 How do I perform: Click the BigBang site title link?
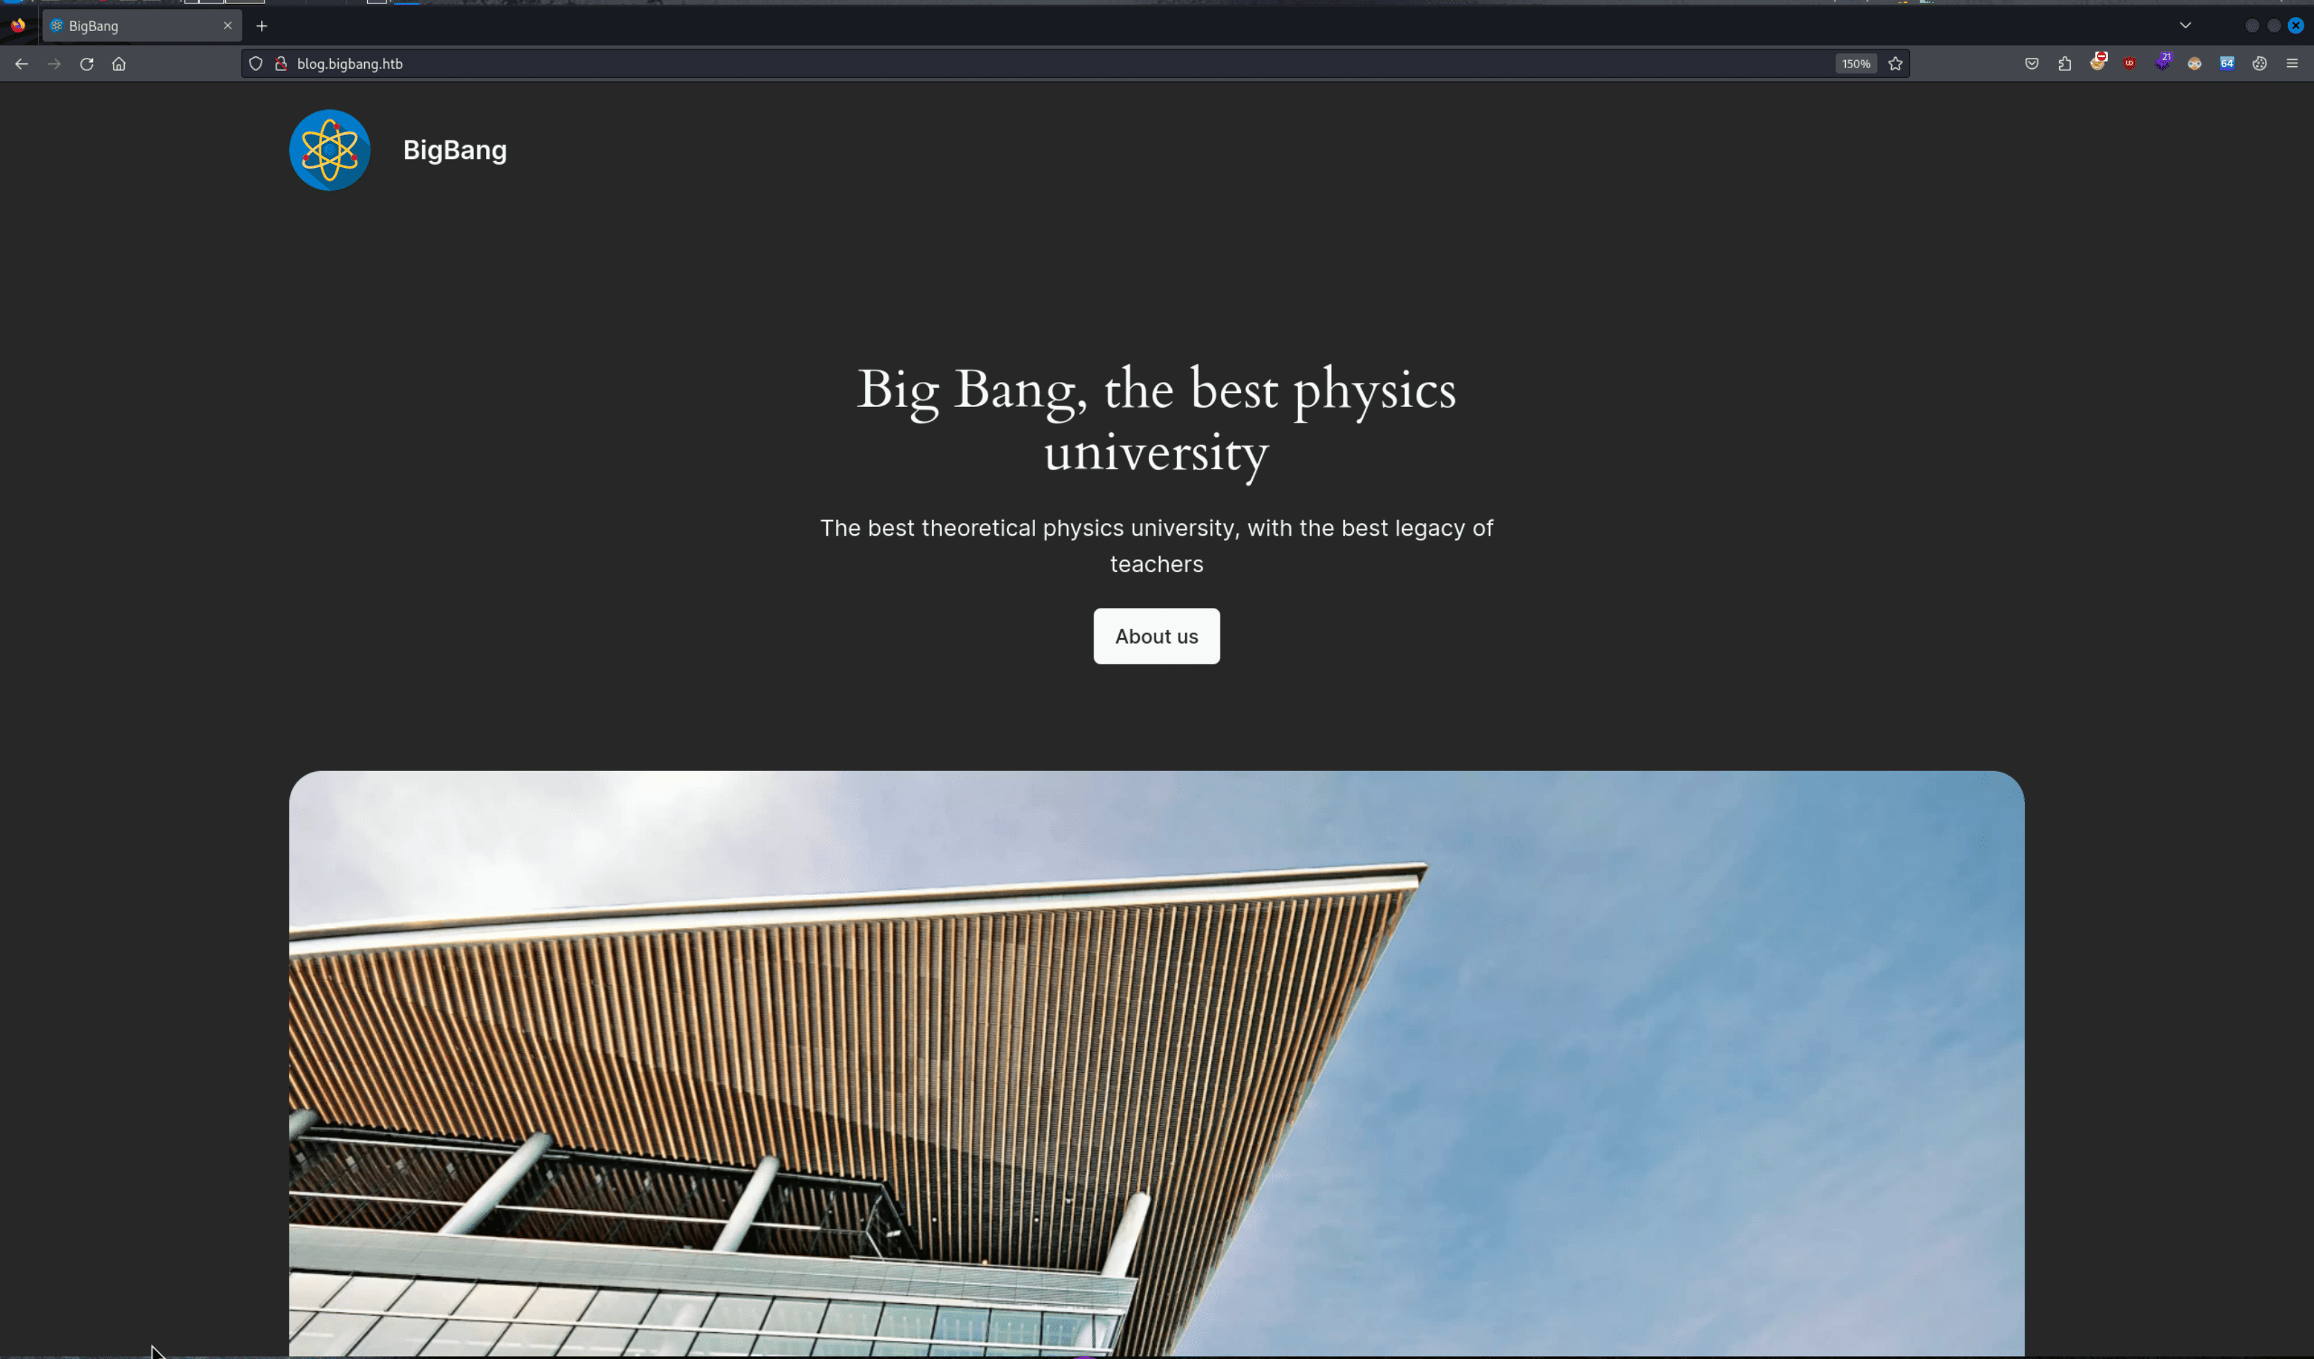click(x=455, y=149)
